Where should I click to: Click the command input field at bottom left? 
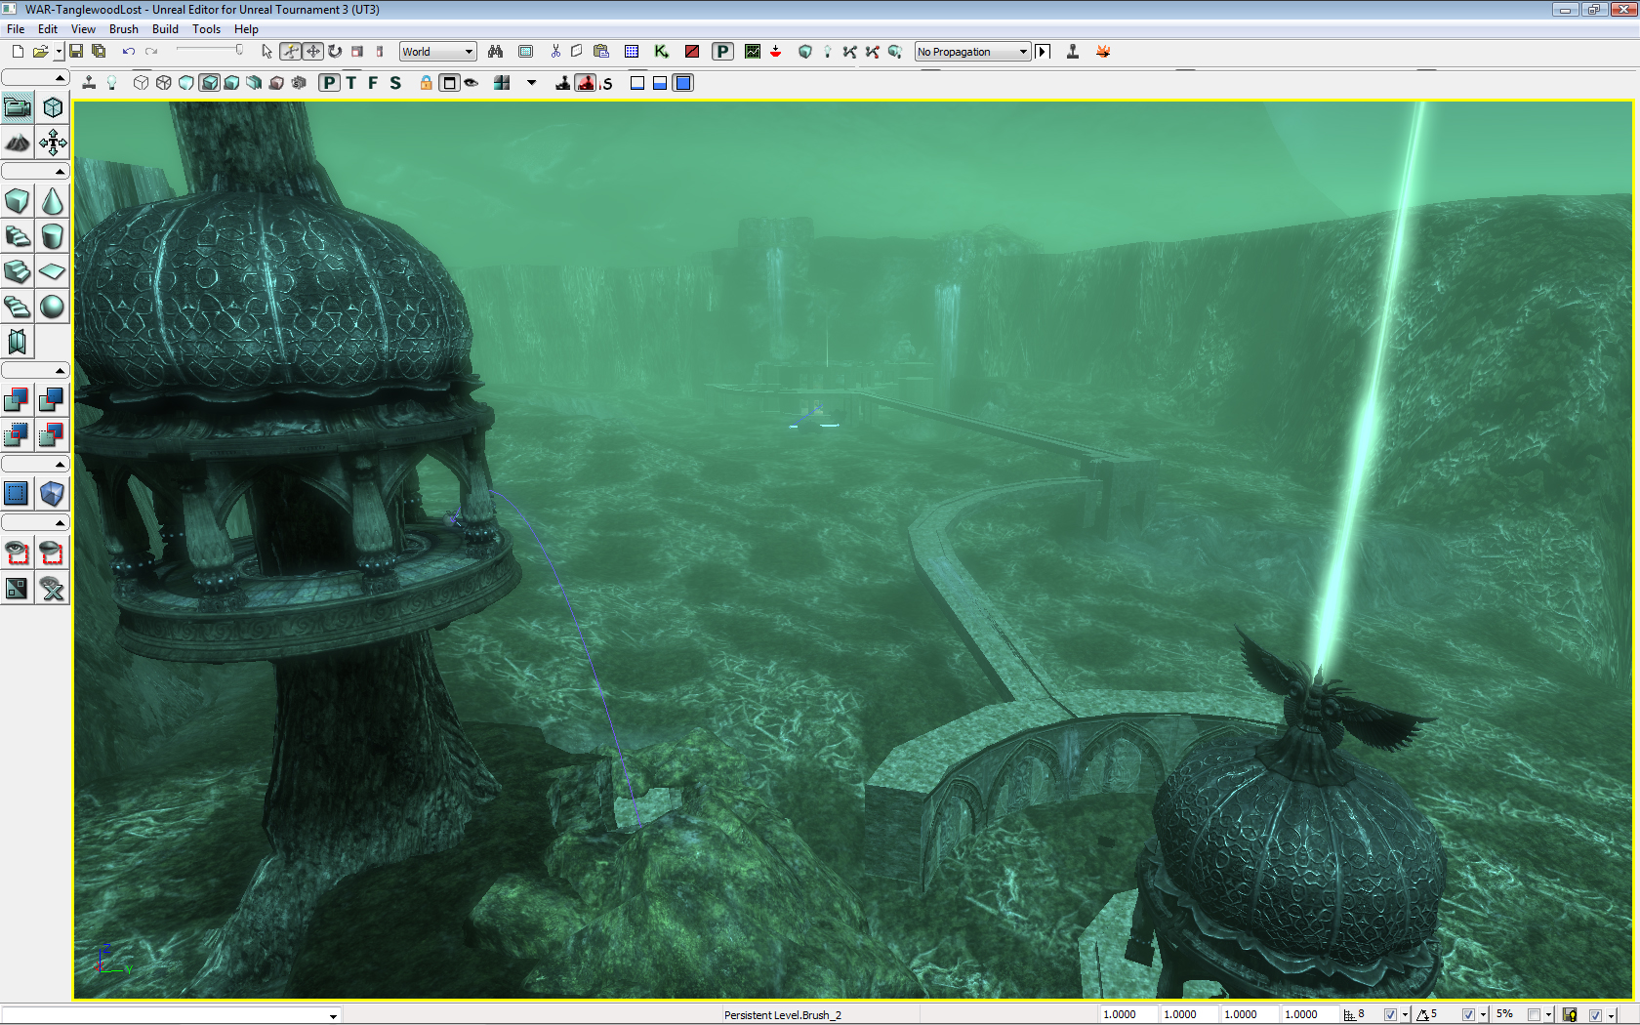pos(171,1015)
